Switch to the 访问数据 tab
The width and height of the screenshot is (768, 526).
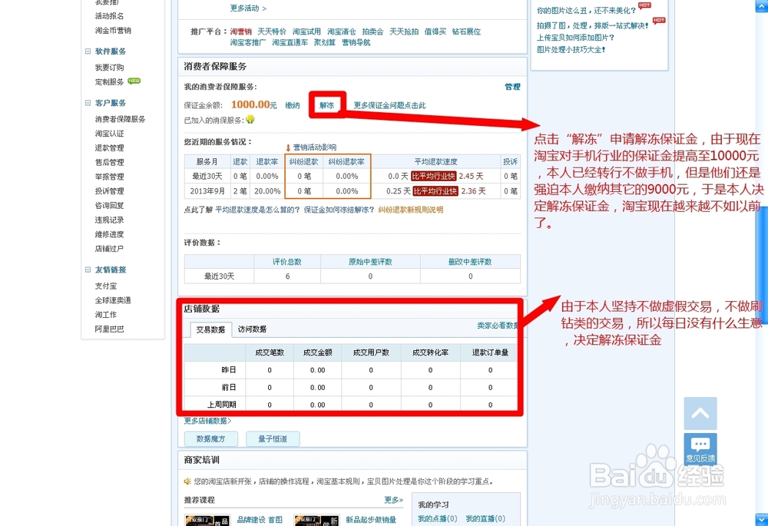[x=252, y=329]
